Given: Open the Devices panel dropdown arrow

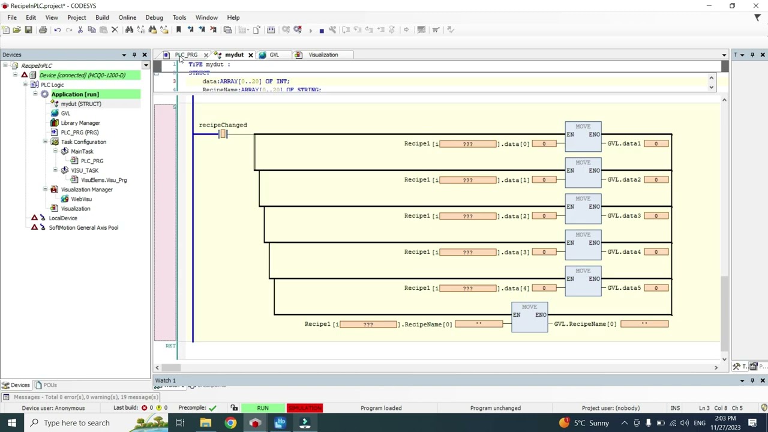Looking at the screenshot, I should 124,55.
